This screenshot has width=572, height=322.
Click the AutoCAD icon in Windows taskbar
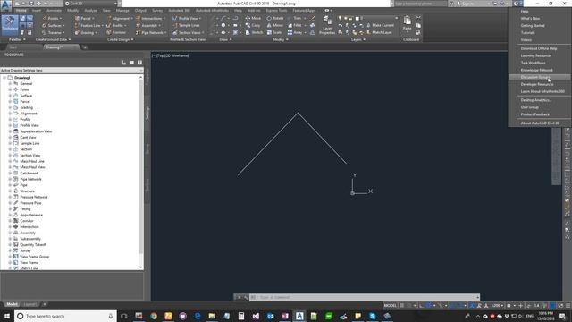tap(299, 316)
